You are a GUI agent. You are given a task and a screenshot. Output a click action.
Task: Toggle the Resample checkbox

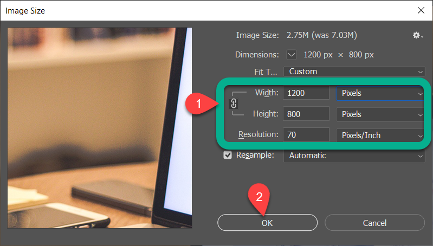[x=228, y=156]
